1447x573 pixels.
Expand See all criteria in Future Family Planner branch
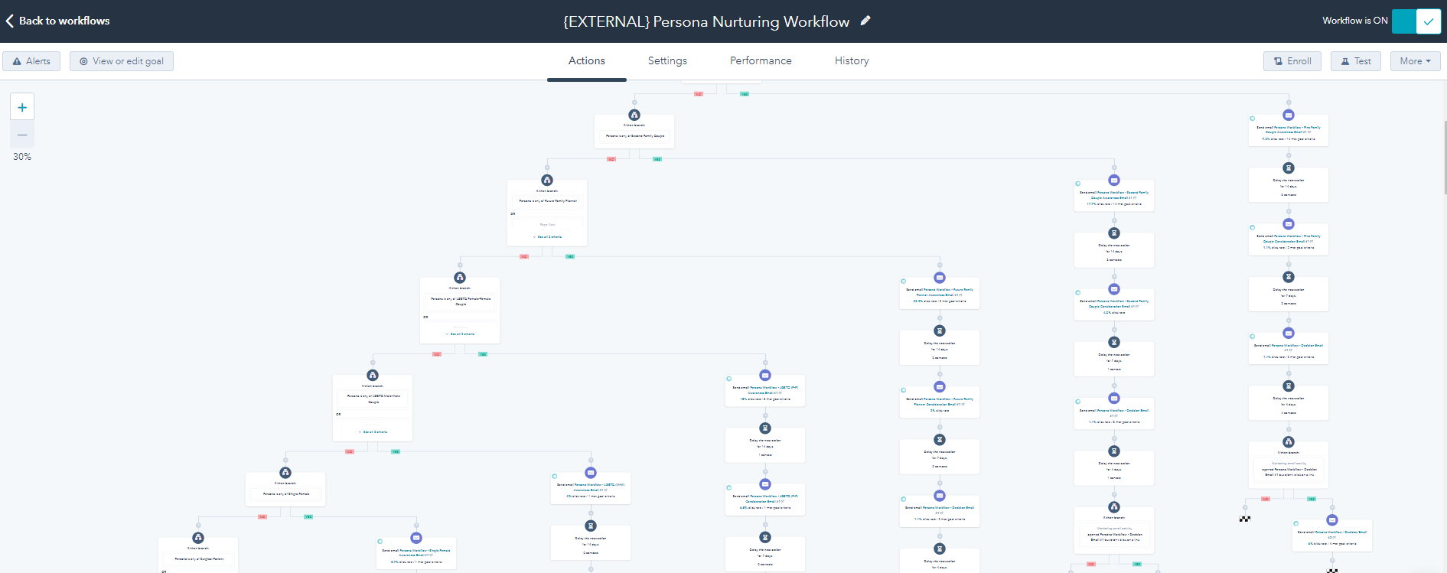(x=547, y=237)
